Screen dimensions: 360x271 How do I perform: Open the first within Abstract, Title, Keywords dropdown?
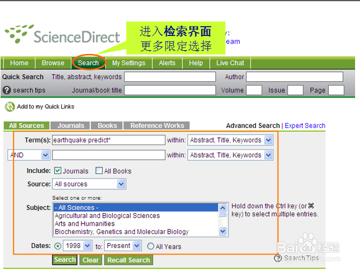point(231,140)
